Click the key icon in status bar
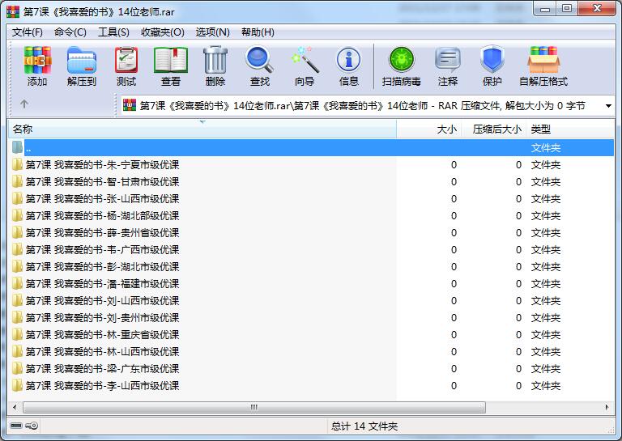The height and width of the screenshot is (441, 622). [32, 426]
